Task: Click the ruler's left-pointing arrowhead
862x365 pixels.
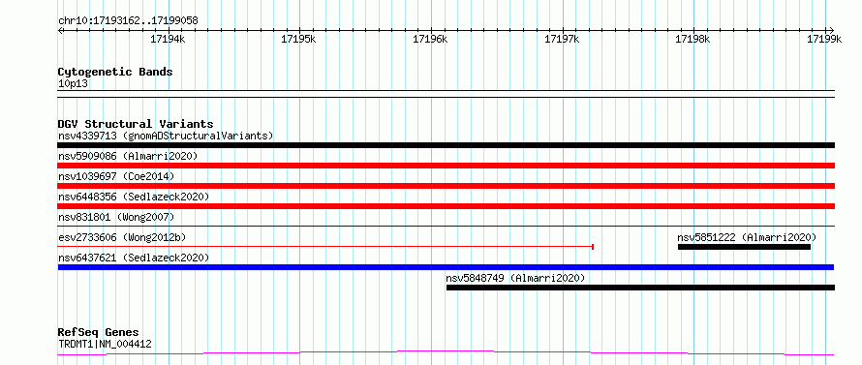Action: (60, 30)
